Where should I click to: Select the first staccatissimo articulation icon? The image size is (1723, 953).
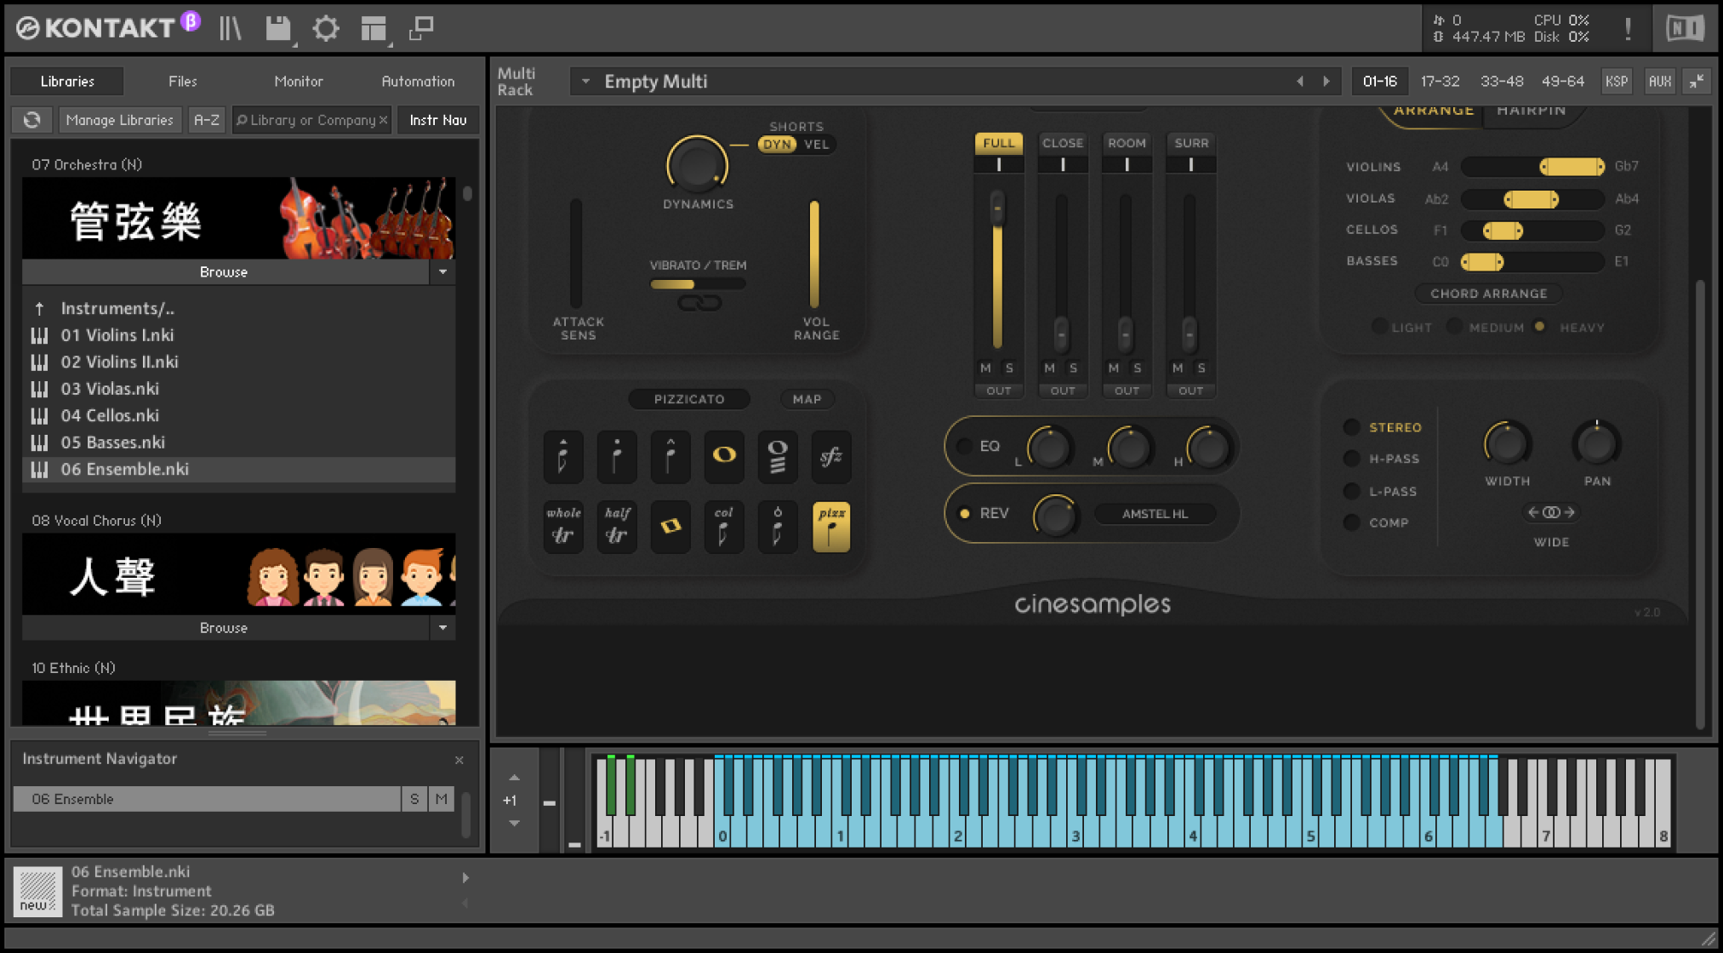coord(563,456)
